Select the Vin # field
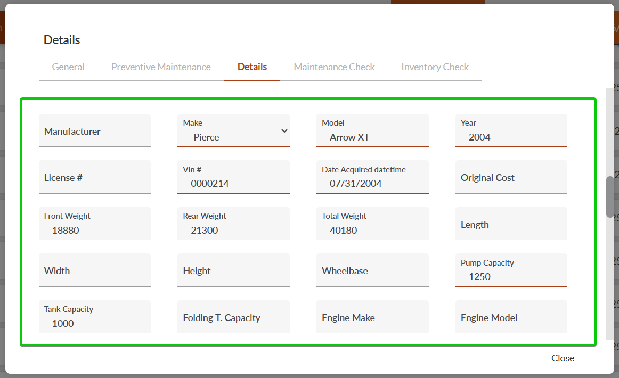 tap(233, 183)
